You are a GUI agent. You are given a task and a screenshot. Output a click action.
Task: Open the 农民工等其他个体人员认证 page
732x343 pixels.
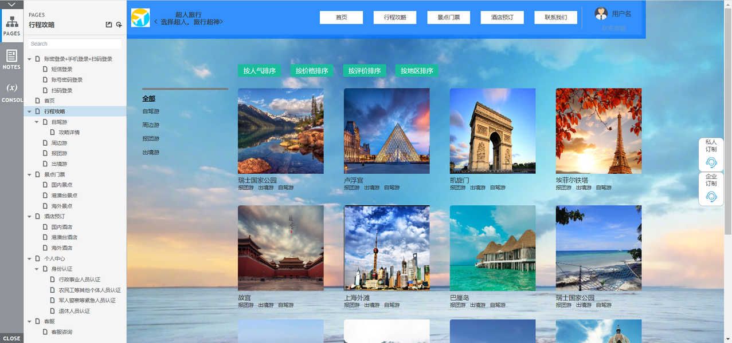coord(89,290)
